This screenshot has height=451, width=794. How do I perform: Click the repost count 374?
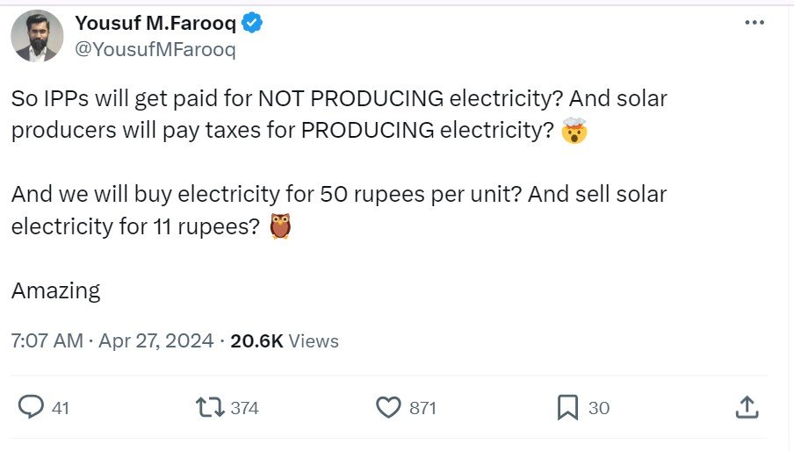[244, 408]
